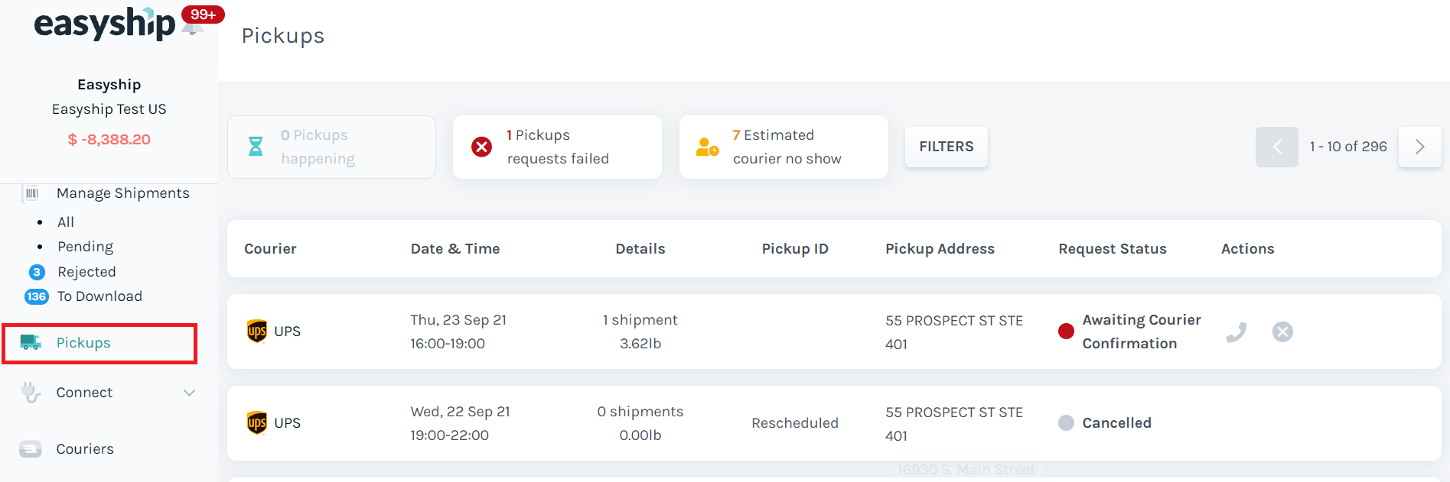
Task: Click the UPS logo in Wed 22 Sep row
Action: pyautogui.click(x=257, y=422)
